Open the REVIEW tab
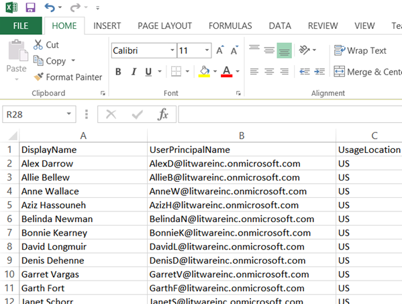This screenshot has height=304, width=402. [x=323, y=26]
